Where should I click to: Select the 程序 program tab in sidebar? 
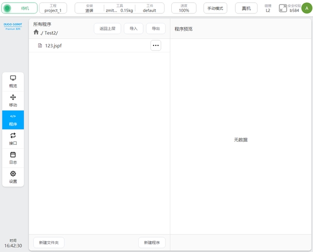point(13,119)
